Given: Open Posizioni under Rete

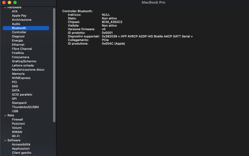Looking at the screenshot, I should [18, 123].
